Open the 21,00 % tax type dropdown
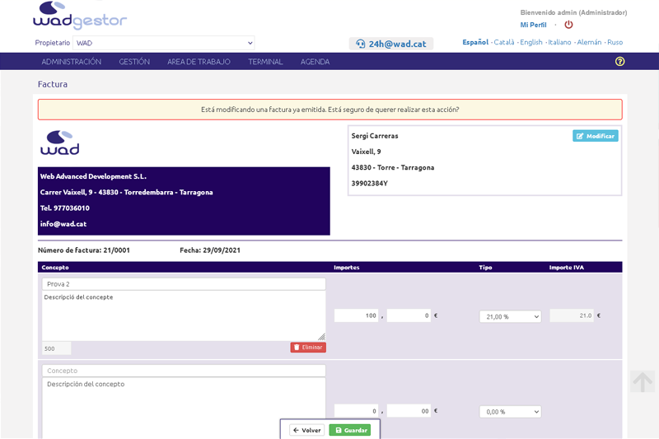 point(510,317)
